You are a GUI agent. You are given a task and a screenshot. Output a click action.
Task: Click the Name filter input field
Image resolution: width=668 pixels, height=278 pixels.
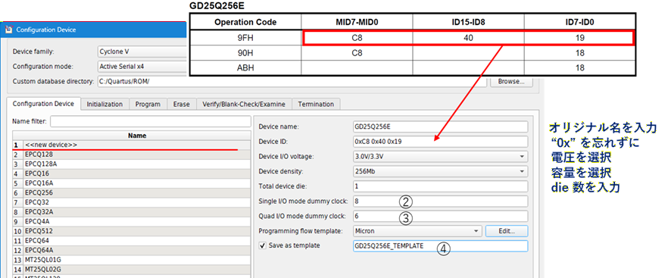(151, 121)
